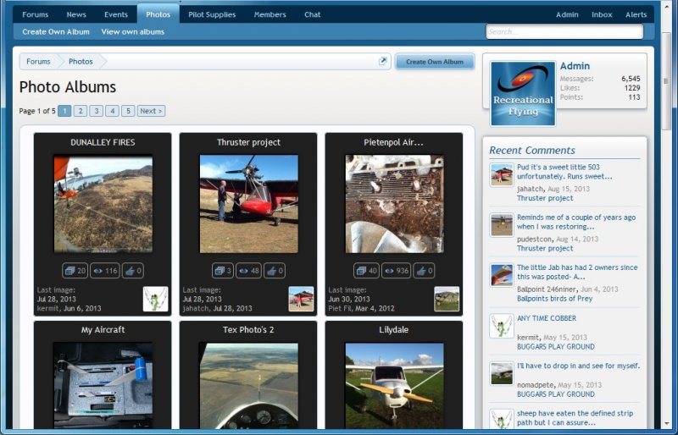Open the My Aircraft album thumbnail

point(103,385)
